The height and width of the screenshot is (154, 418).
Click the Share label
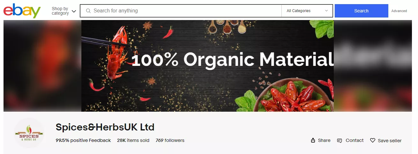pyautogui.click(x=324, y=140)
